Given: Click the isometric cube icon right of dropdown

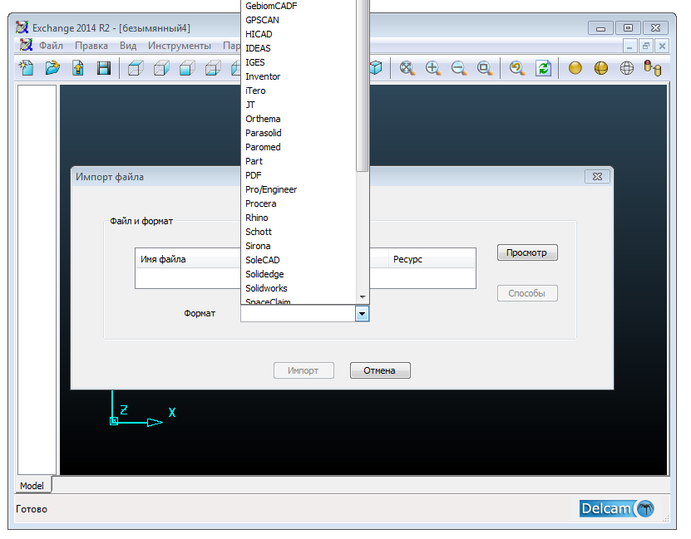Looking at the screenshot, I should click(376, 68).
